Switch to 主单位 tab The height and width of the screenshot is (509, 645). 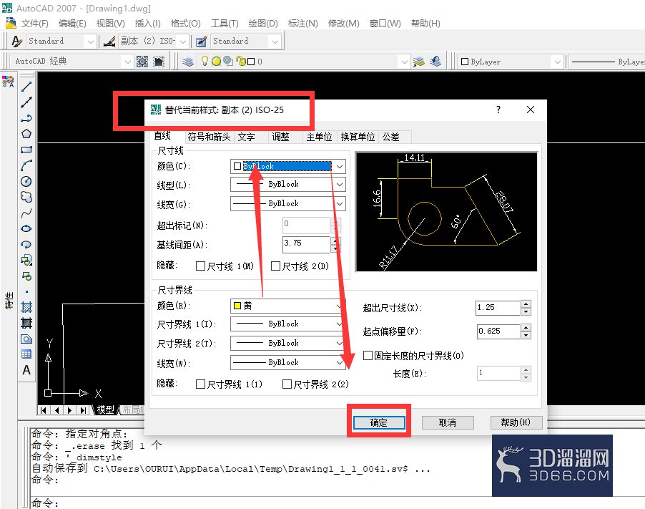(319, 137)
